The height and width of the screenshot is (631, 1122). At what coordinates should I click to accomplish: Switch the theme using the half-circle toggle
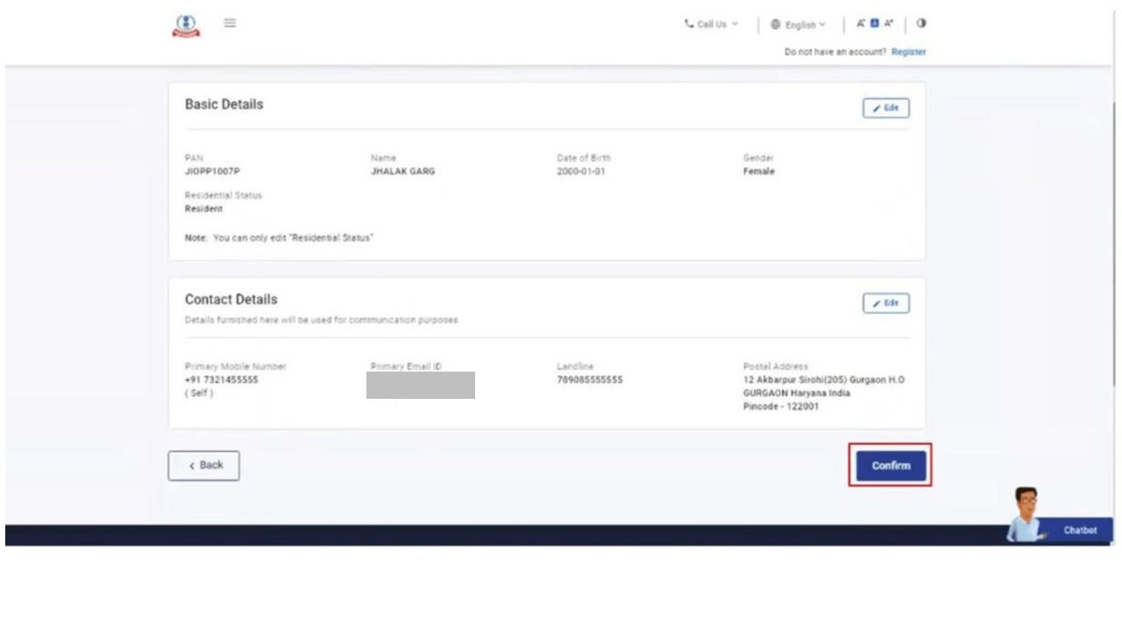pos(923,25)
